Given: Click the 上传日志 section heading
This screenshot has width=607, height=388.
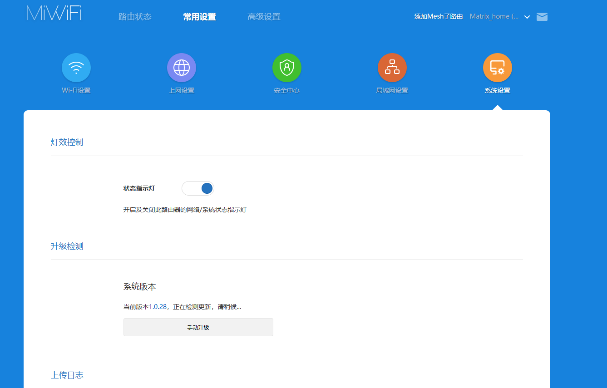Looking at the screenshot, I should pos(67,375).
